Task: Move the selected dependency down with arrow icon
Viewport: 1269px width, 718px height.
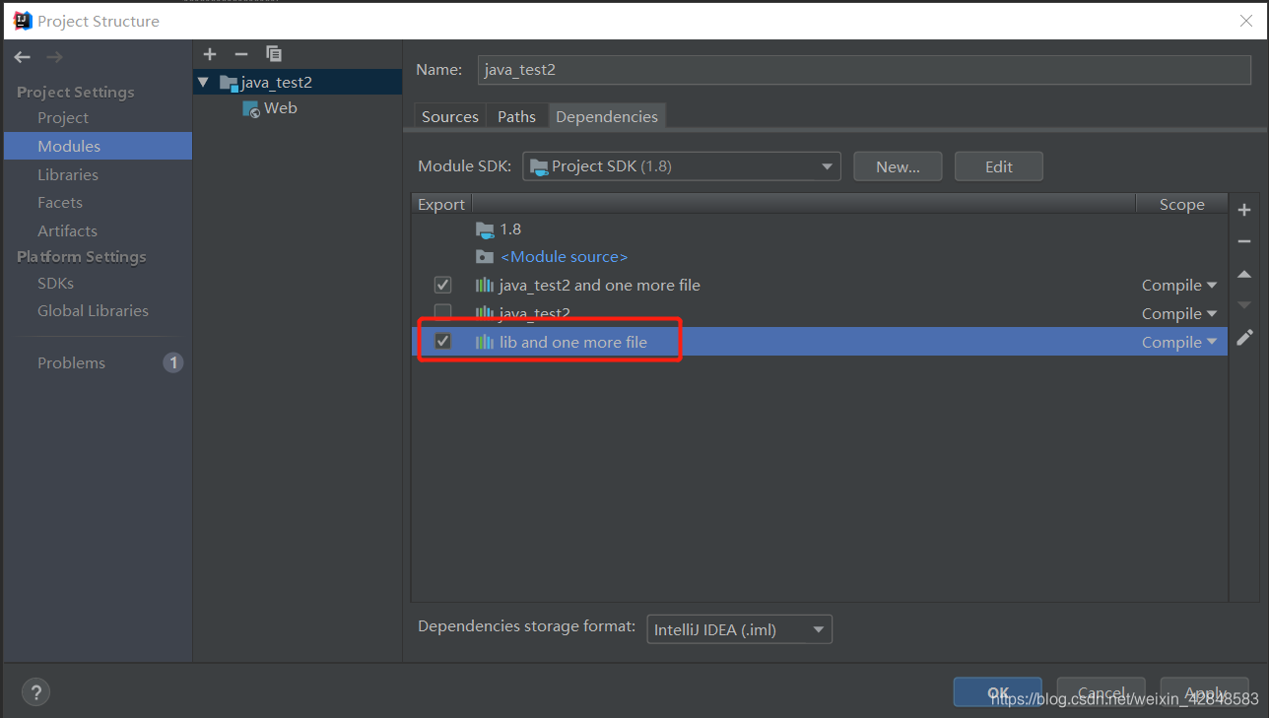Action: pyautogui.click(x=1243, y=305)
